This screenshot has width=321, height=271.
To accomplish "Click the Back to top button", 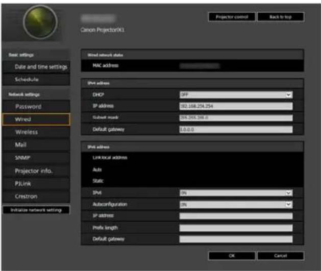I will (281, 17).
